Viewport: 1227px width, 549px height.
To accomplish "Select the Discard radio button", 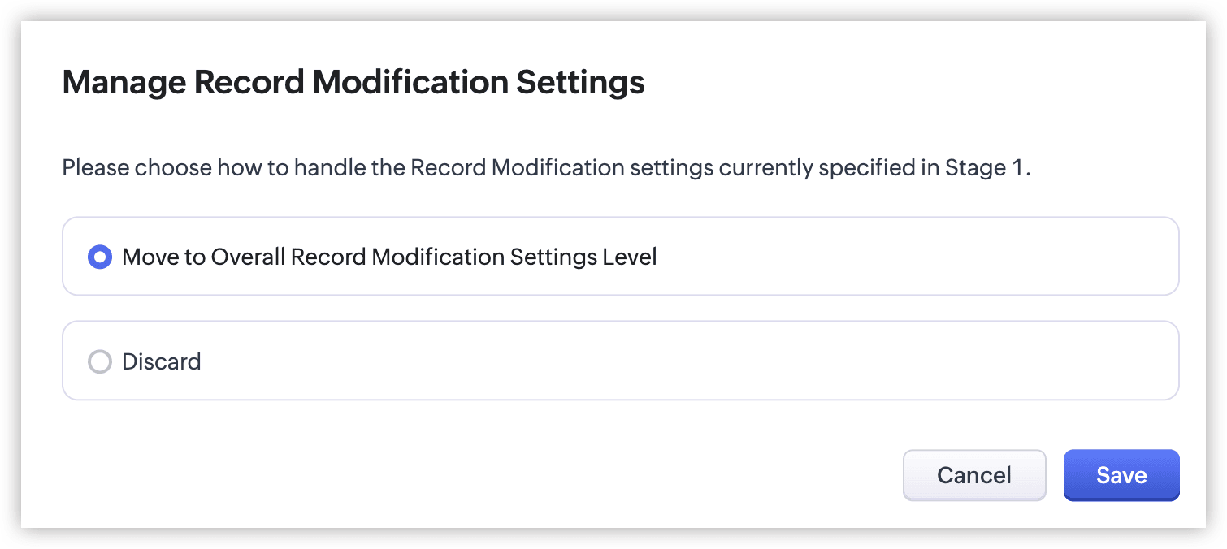I will click(x=99, y=361).
